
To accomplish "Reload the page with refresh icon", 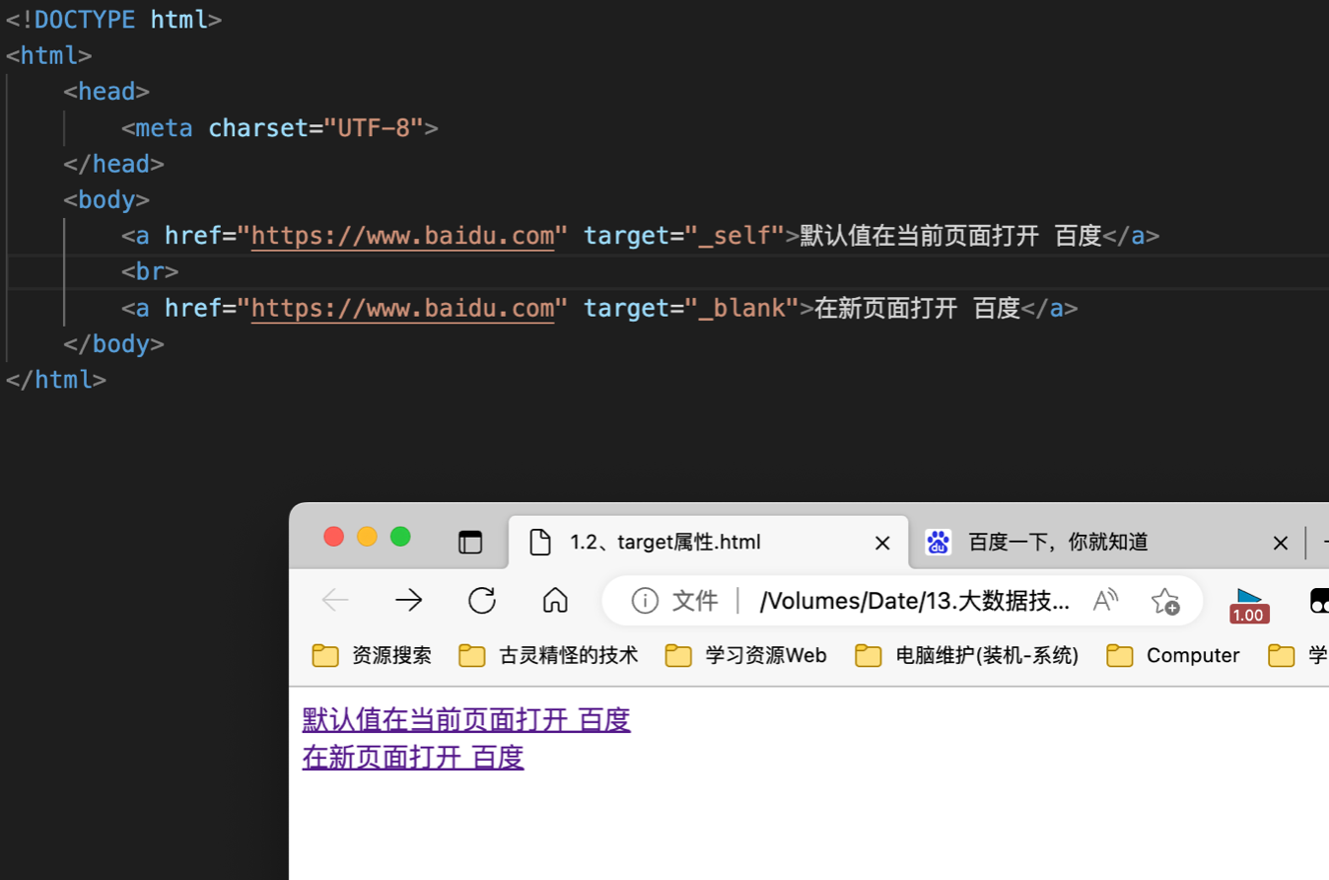I will coord(482,600).
